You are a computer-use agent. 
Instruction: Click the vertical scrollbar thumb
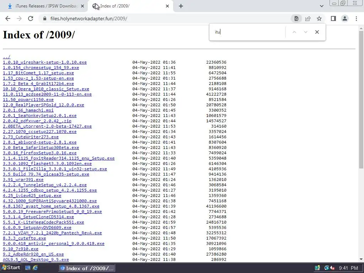click(x=361, y=100)
